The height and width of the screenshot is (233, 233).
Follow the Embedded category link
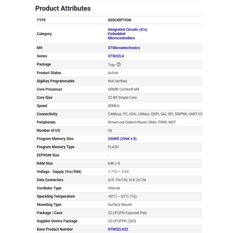pyautogui.click(x=116, y=34)
